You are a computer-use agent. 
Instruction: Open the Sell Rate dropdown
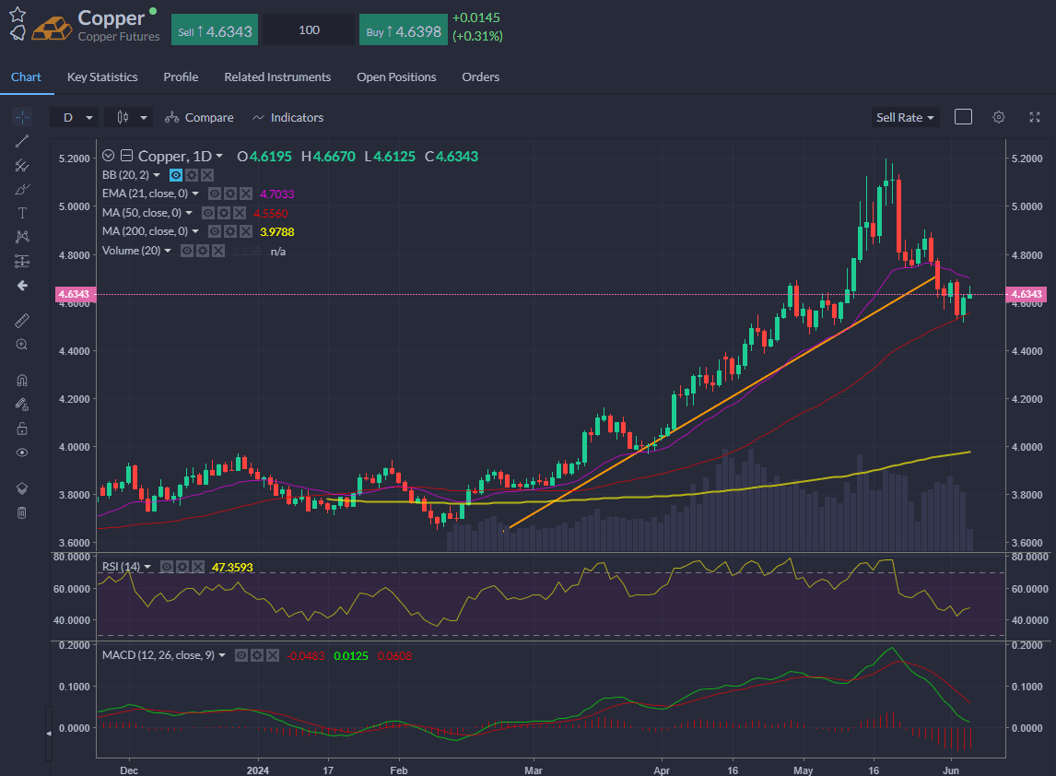905,117
